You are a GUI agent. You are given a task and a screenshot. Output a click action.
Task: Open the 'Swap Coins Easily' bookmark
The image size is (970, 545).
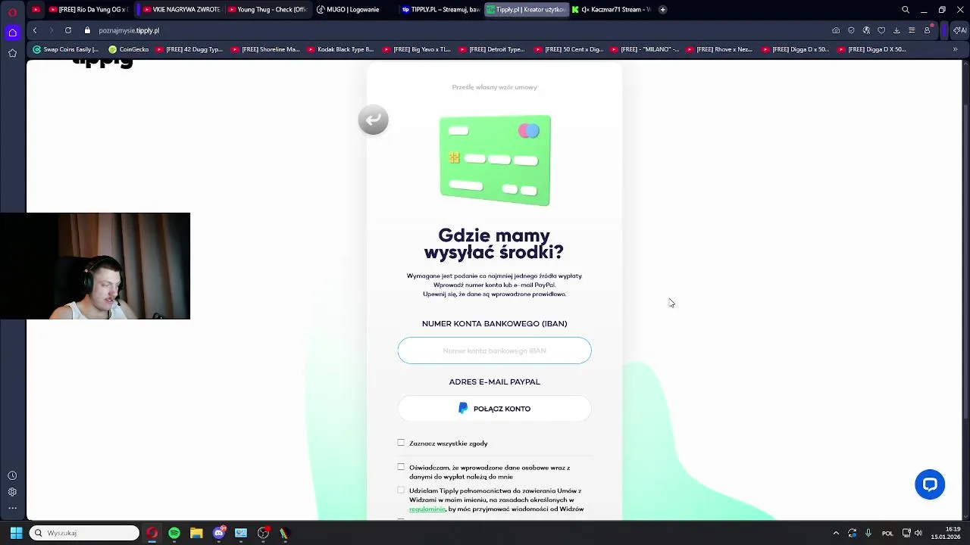(x=65, y=49)
